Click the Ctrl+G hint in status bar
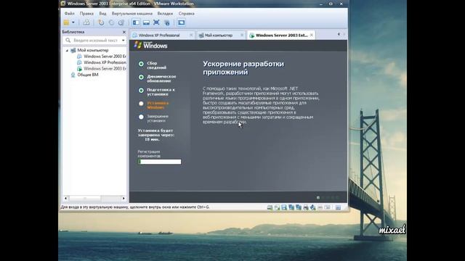Screen dimensions: 465x261 pyautogui.click(x=203, y=207)
